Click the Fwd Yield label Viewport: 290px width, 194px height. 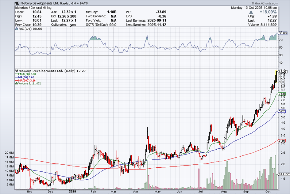click(93, 21)
